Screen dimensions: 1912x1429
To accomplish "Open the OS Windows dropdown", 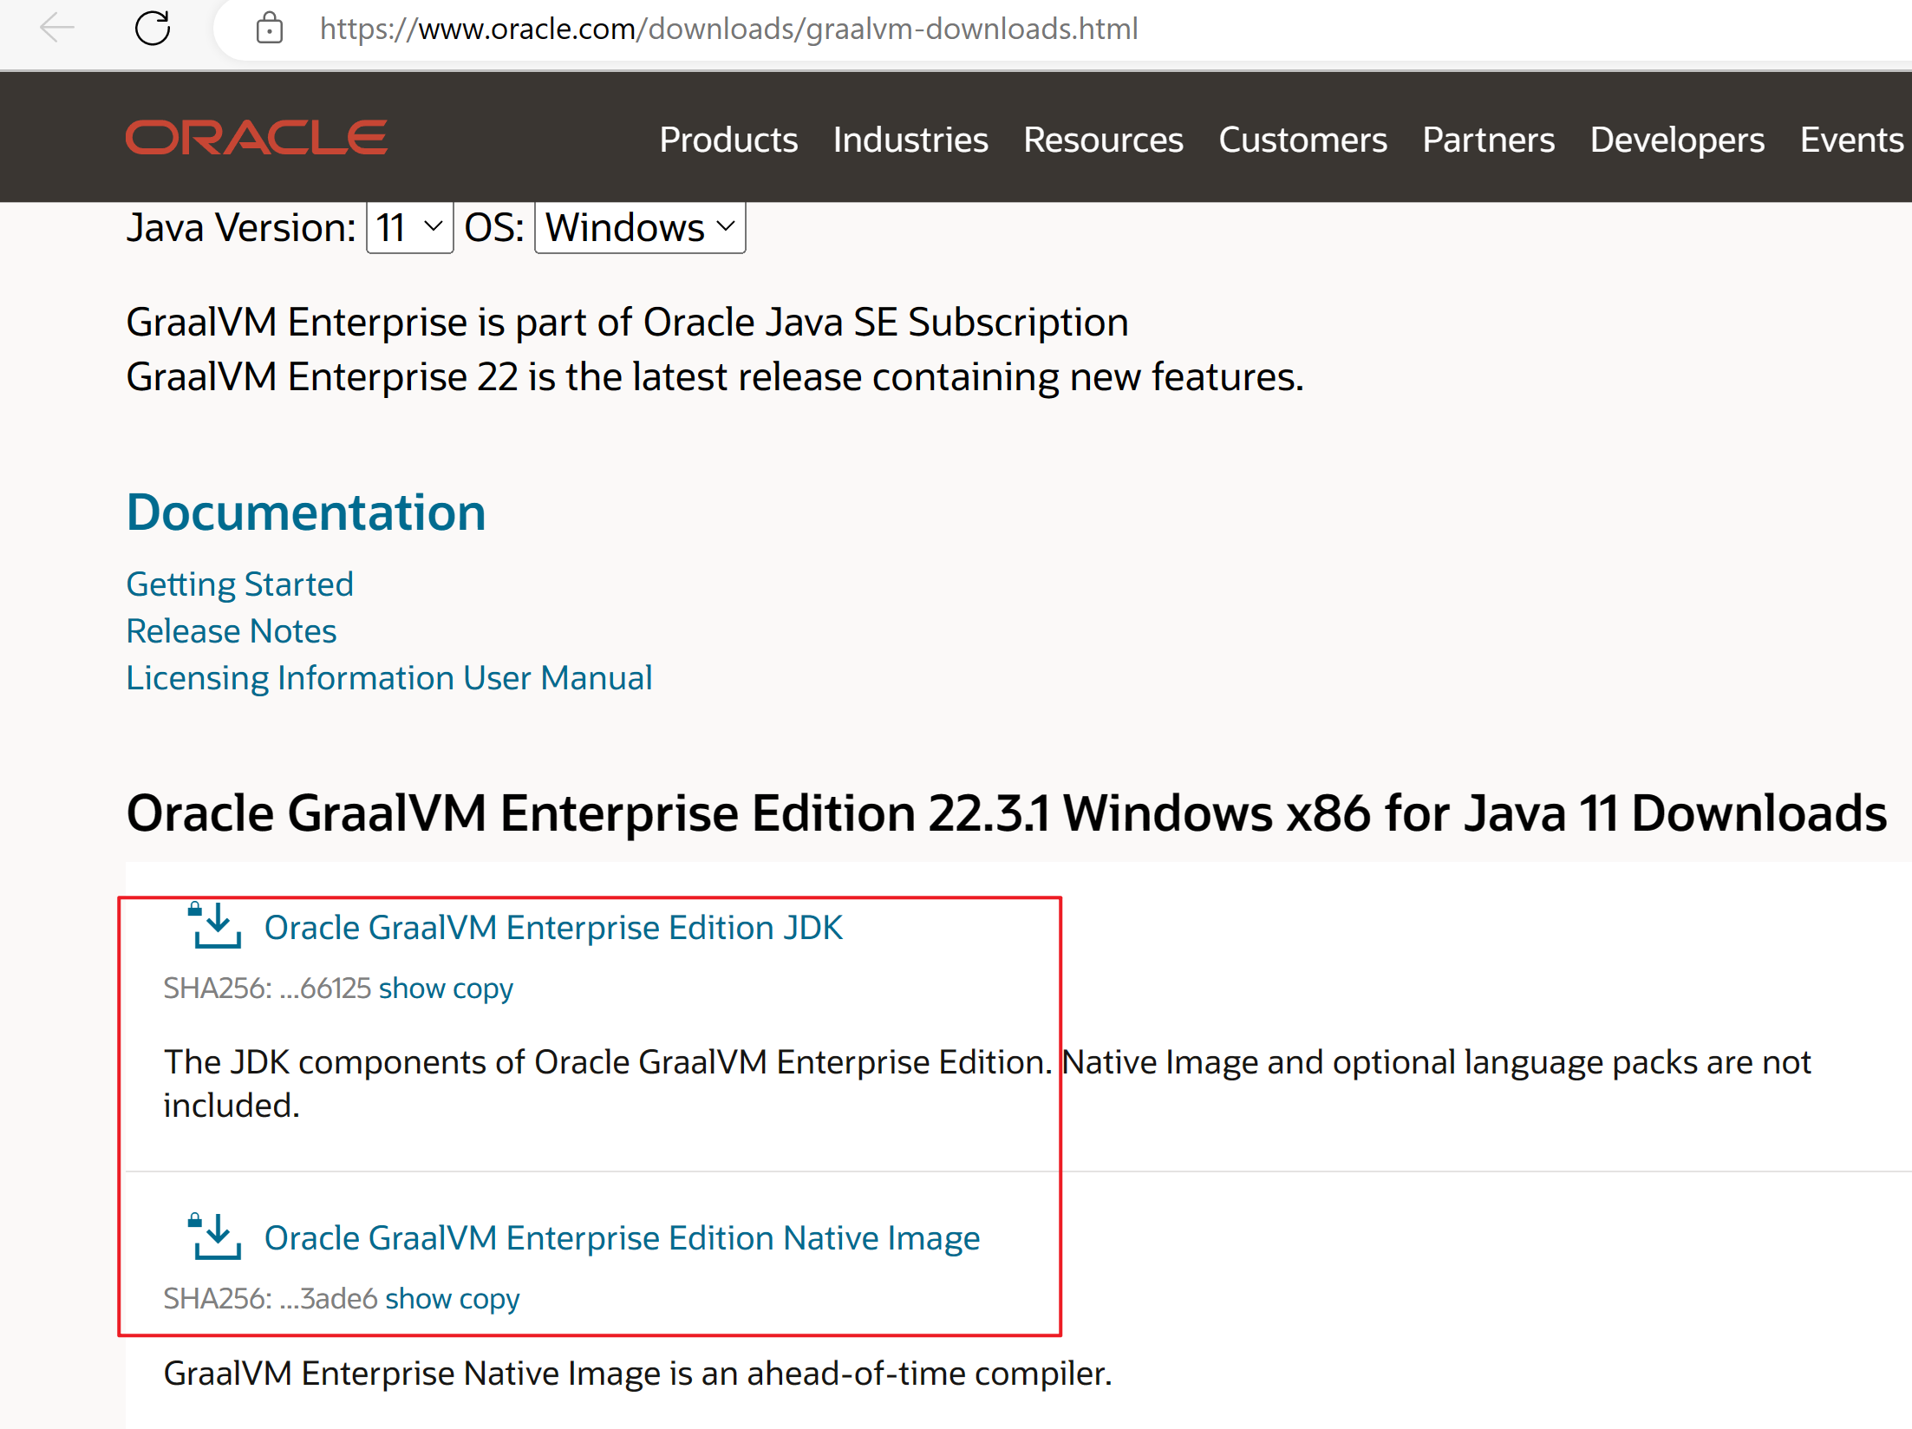I will pos(640,228).
